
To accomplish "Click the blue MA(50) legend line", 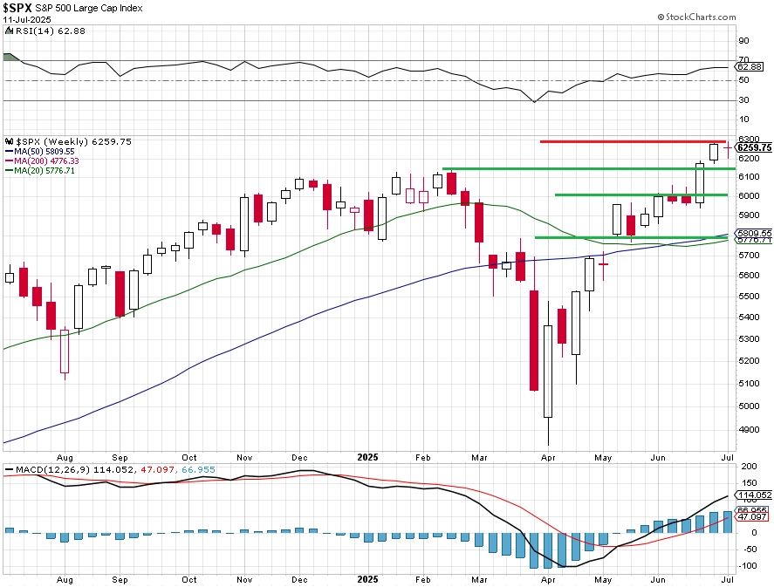I will (10, 152).
